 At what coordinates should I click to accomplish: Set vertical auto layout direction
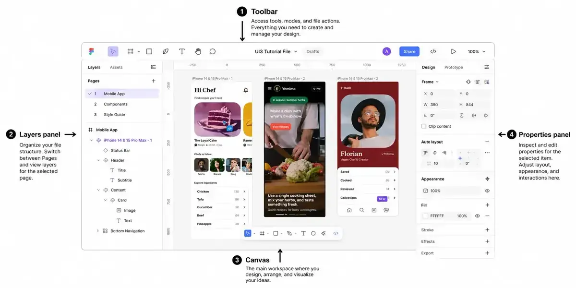point(435,153)
